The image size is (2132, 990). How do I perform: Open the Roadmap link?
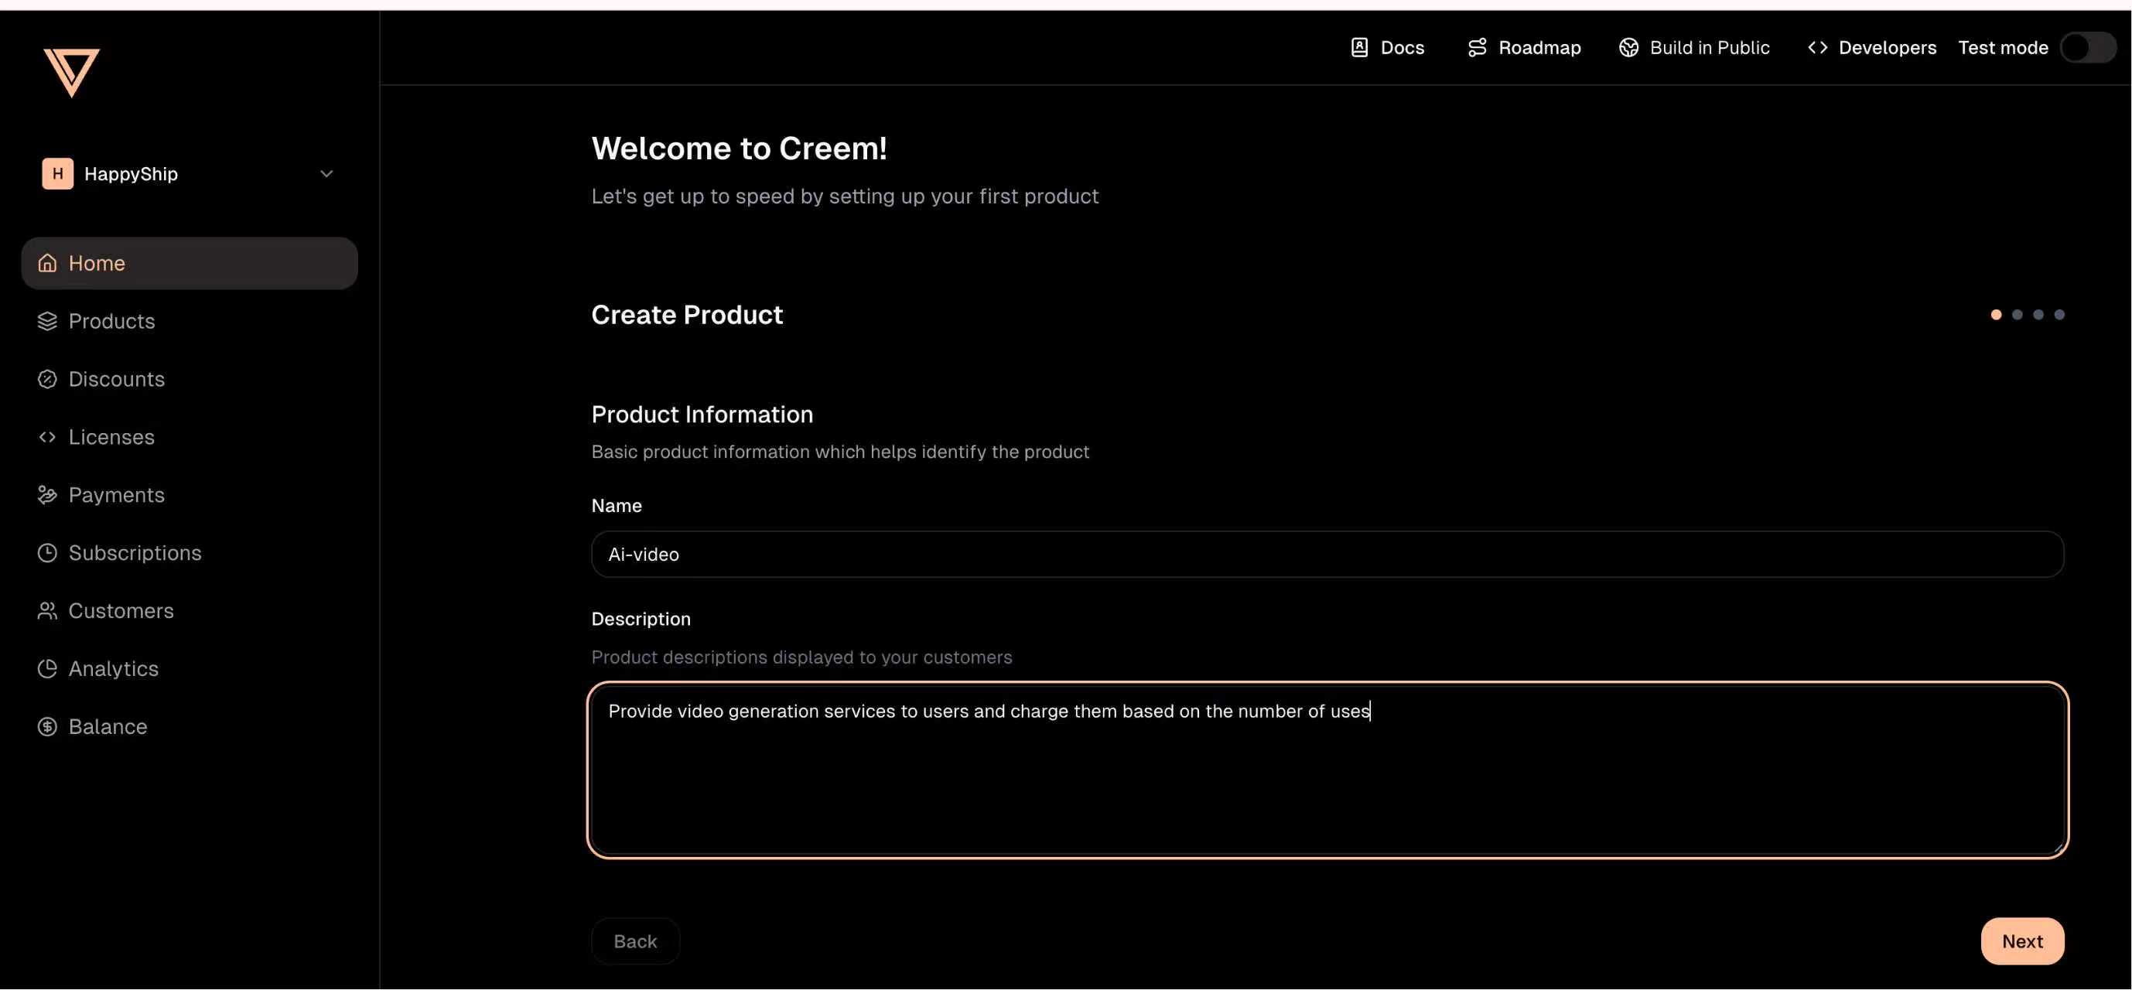coord(1524,48)
